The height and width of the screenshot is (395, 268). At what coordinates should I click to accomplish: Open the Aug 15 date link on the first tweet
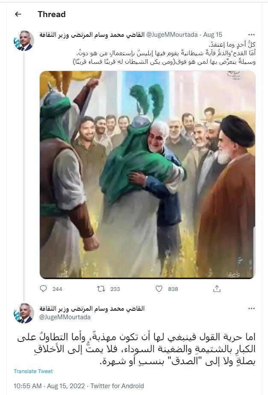pyautogui.click(x=212, y=35)
